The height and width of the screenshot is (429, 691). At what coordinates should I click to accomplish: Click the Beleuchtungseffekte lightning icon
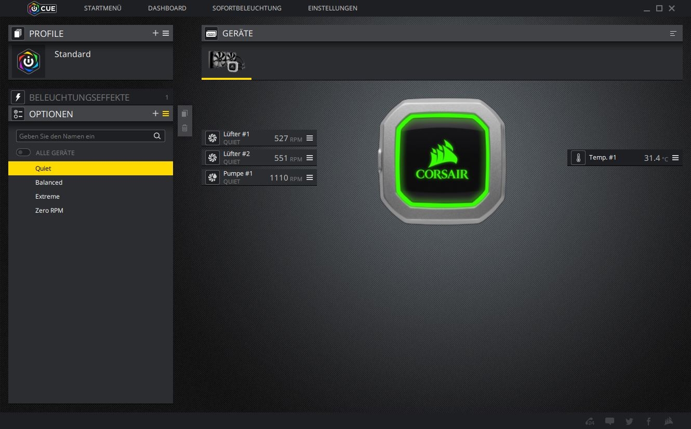18,97
